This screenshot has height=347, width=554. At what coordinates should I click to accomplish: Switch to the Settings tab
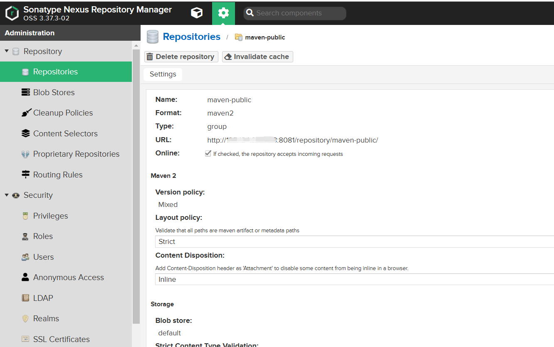tap(163, 74)
